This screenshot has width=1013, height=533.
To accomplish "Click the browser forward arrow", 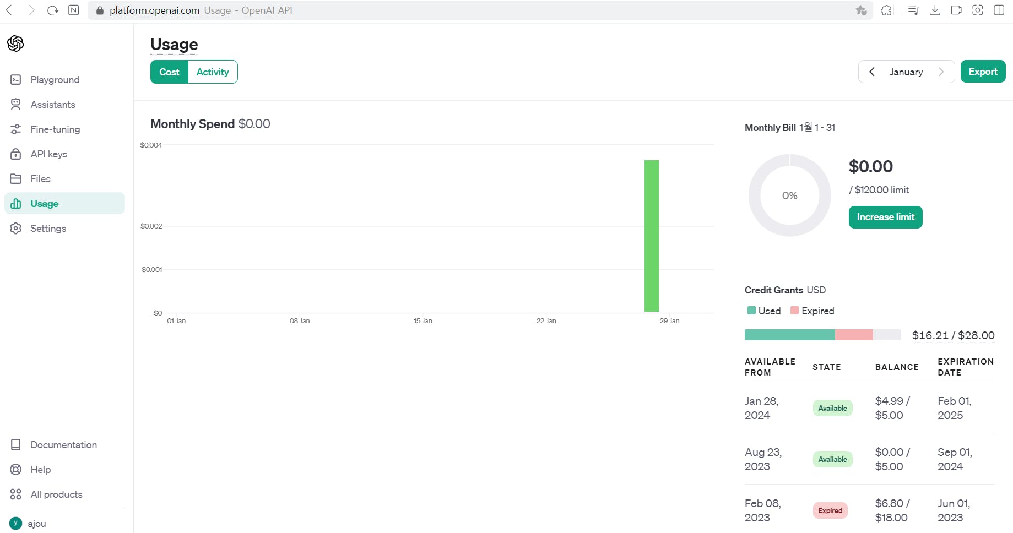I will (x=31, y=10).
